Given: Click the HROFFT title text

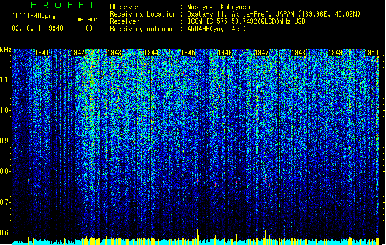Looking at the screenshot, I should tap(63, 5).
